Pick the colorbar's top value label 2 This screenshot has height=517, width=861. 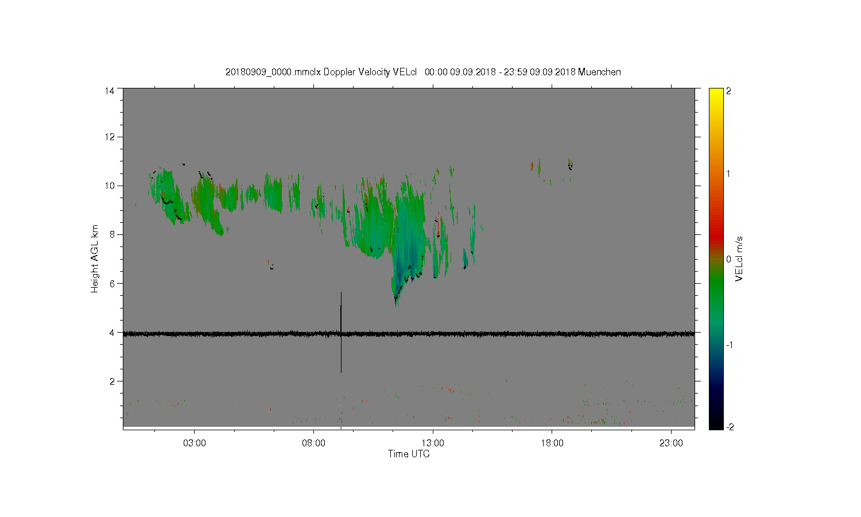(x=729, y=91)
